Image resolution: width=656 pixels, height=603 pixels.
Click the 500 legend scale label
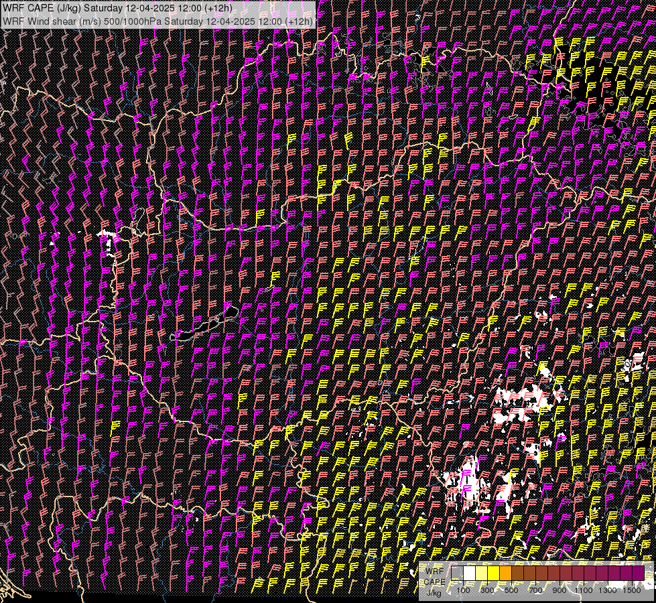pyautogui.click(x=511, y=590)
